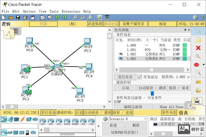Toggle the 常量延迟 checkbox
206x137 pixels.
click(x=139, y=77)
